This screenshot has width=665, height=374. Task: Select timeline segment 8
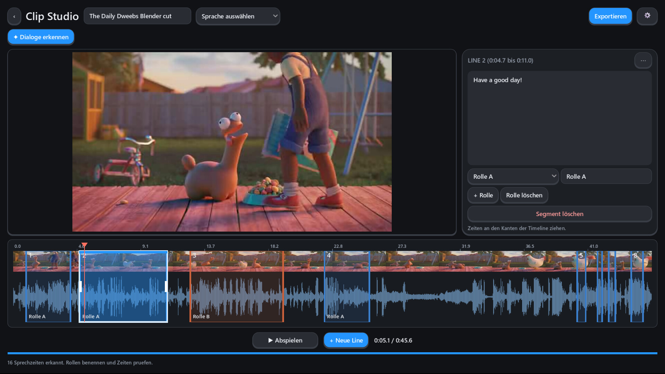pos(637,287)
